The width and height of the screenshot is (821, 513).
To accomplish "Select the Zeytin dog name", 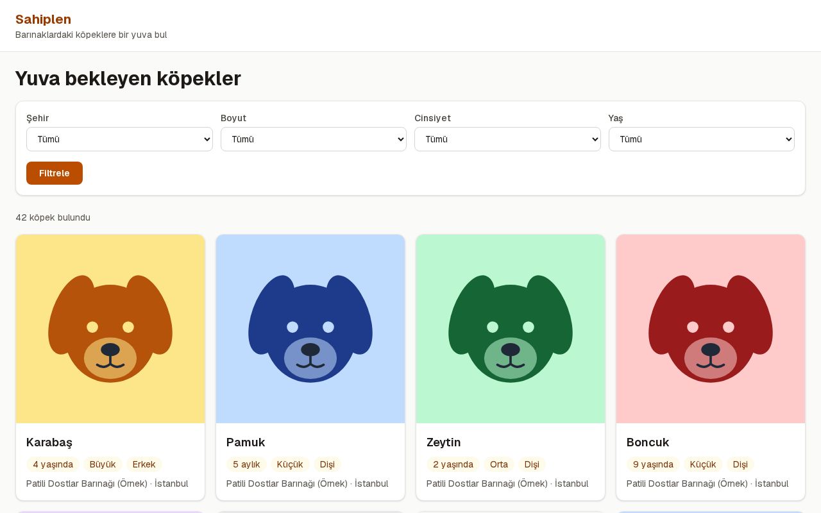I will click(x=444, y=442).
